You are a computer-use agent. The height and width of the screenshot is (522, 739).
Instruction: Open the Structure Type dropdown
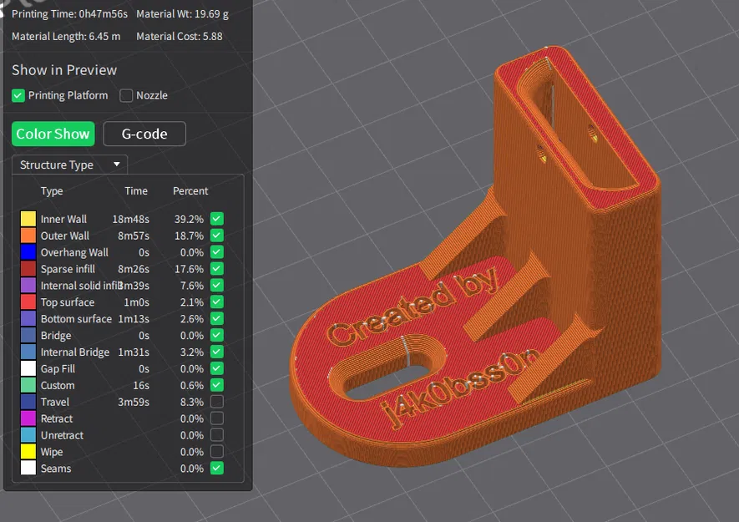[x=69, y=165]
